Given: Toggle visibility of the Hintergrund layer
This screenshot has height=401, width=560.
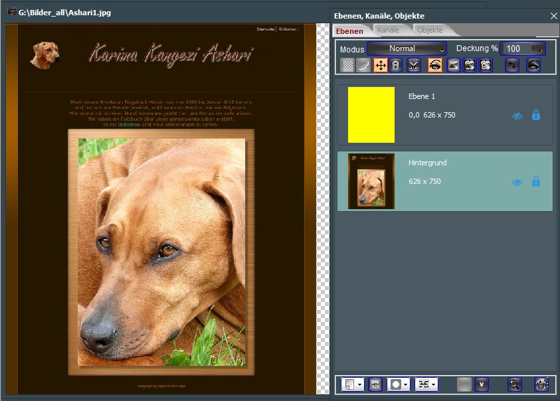Looking at the screenshot, I should click(x=517, y=181).
